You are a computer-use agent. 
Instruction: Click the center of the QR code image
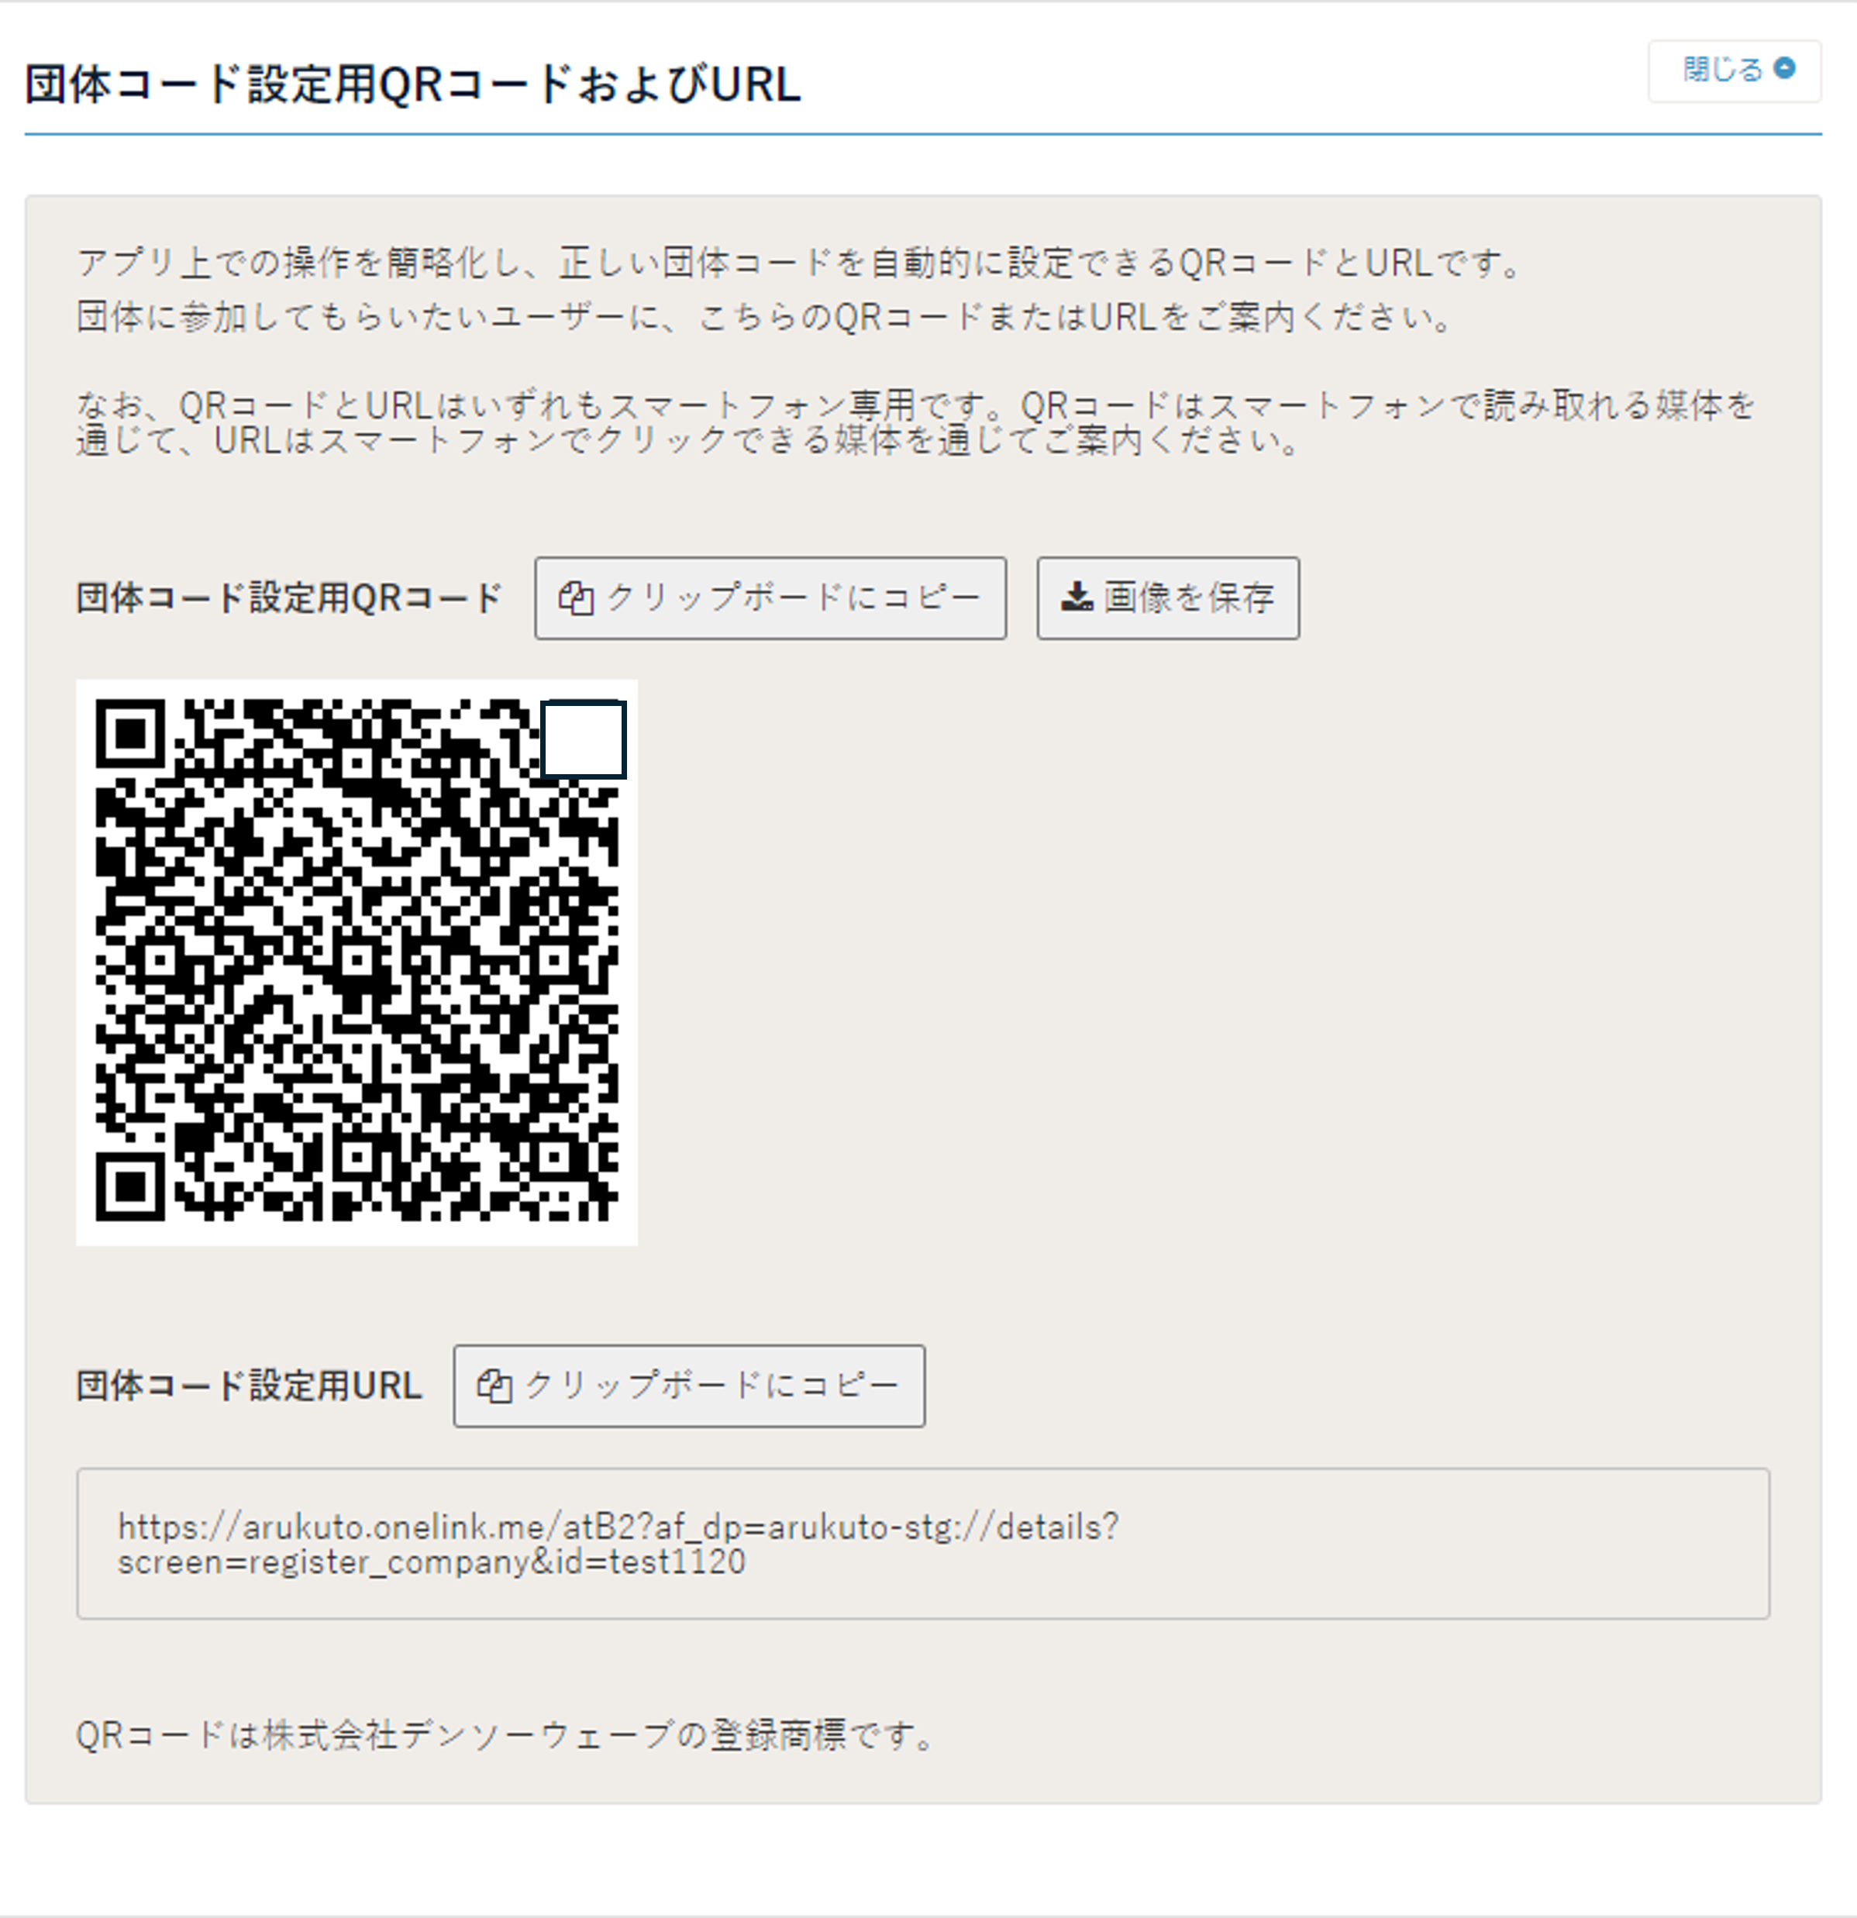[357, 962]
